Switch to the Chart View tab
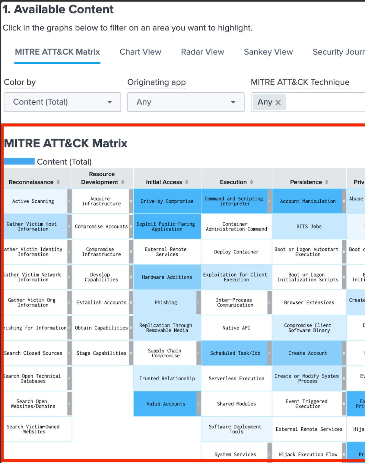This screenshot has width=365, height=463. (140, 52)
